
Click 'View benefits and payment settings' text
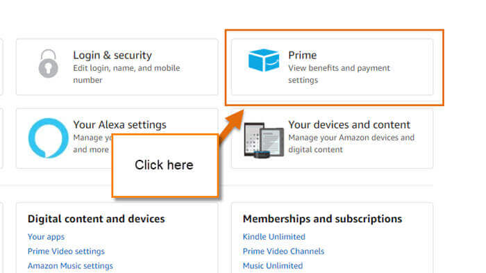(339, 74)
